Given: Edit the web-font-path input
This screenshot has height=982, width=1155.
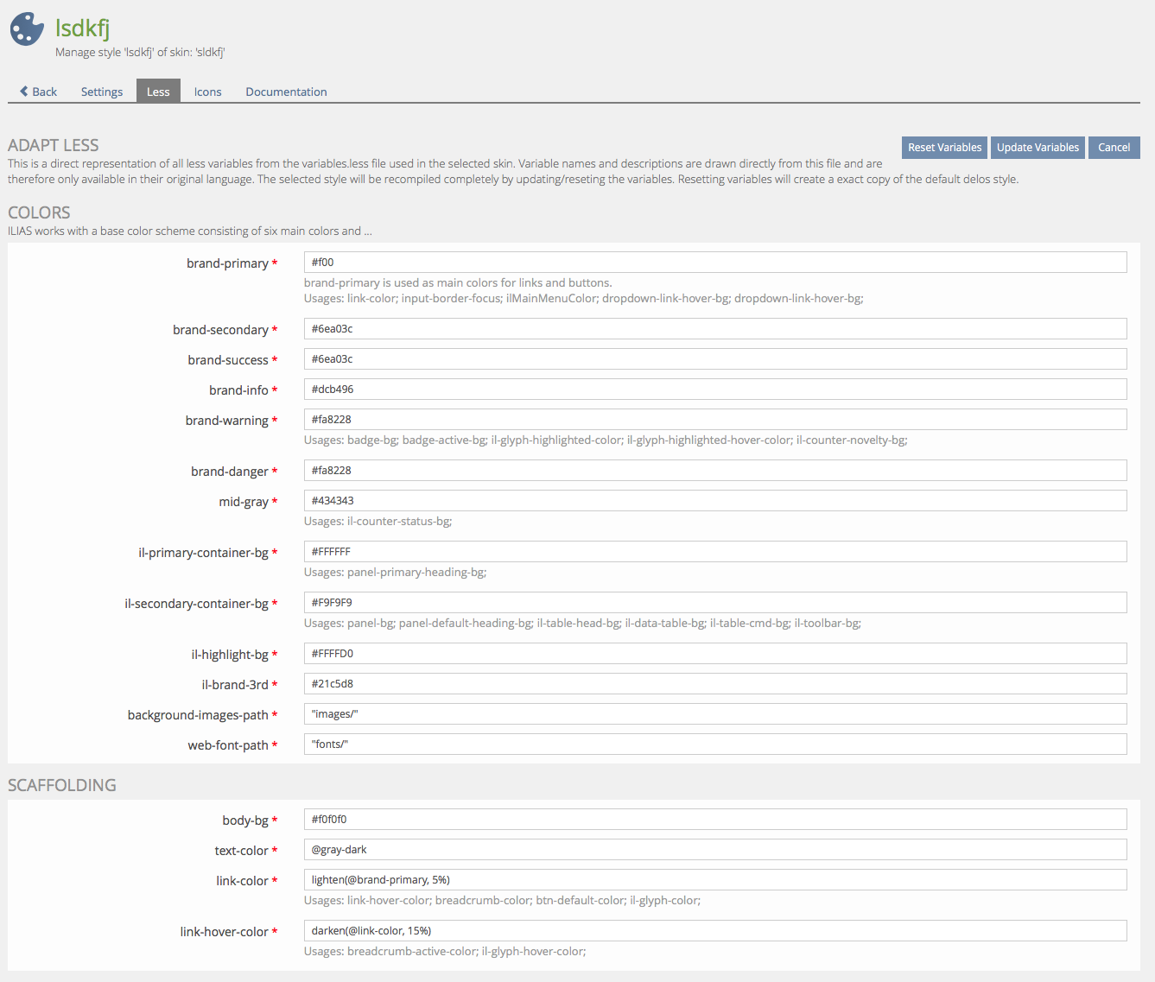Looking at the screenshot, I should pyautogui.click(x=714, y=744).
